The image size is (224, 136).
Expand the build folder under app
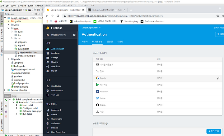coord(12,31)
